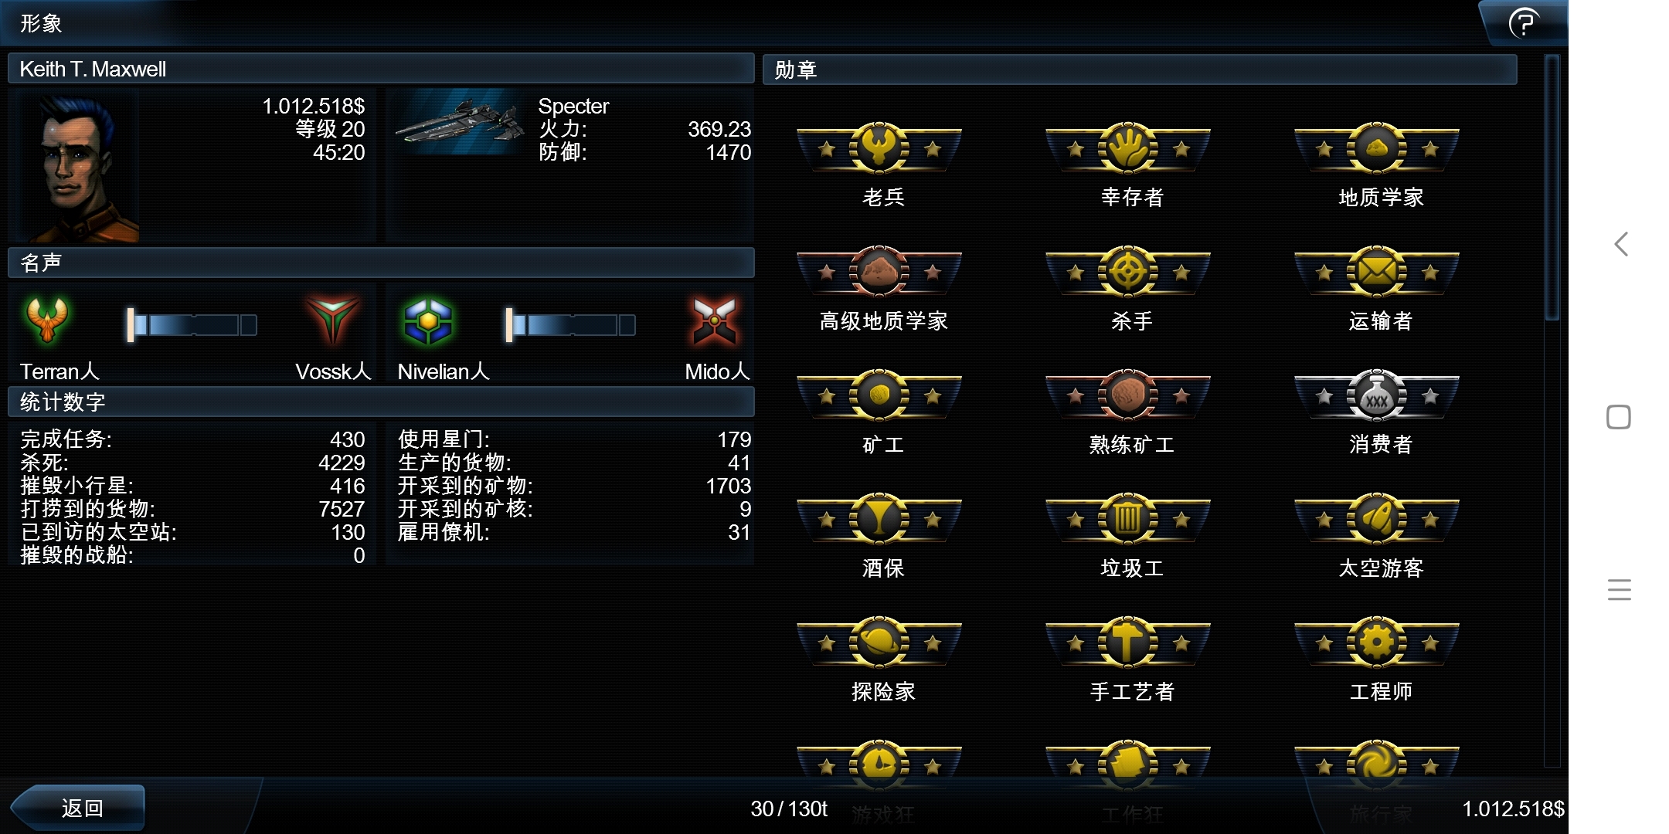This screenshot has height=834, width=1669.
Task: Select the 幸存者 hand medal
Action: 1128,147
